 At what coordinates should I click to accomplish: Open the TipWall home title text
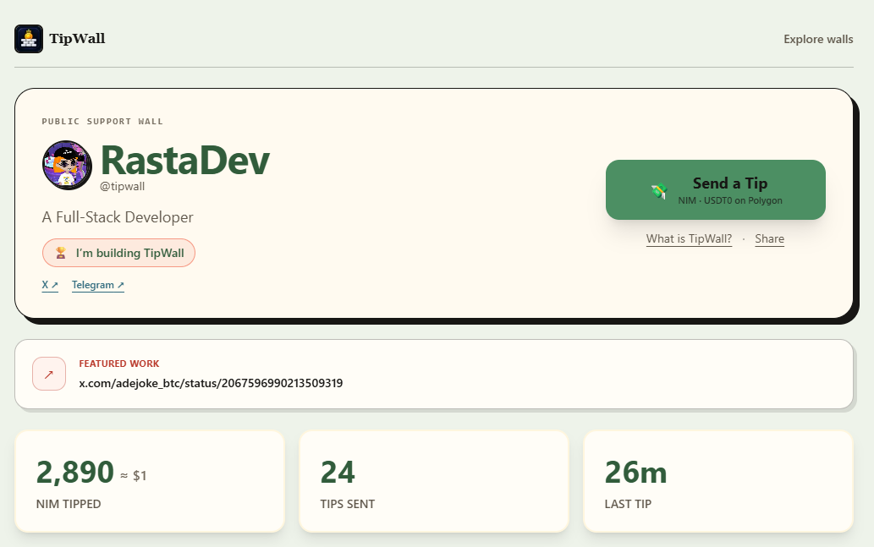[x=77, y=38]
